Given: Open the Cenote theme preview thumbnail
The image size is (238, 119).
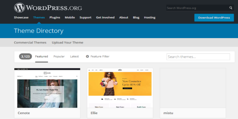Looking at the screenshot, I should [x=47, y=88].
